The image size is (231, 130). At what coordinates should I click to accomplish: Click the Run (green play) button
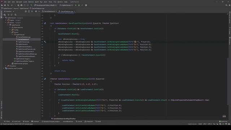tap(76, 5)
